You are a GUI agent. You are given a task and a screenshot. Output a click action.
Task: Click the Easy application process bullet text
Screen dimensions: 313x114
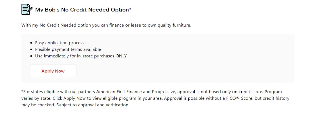[x=60, y=43]
